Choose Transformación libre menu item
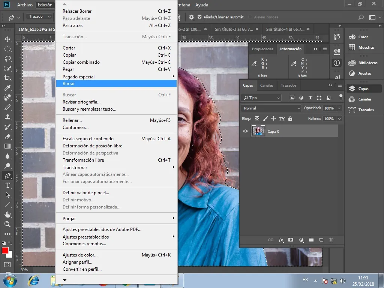This screenshot has width=384, height=288. [116, 160]
